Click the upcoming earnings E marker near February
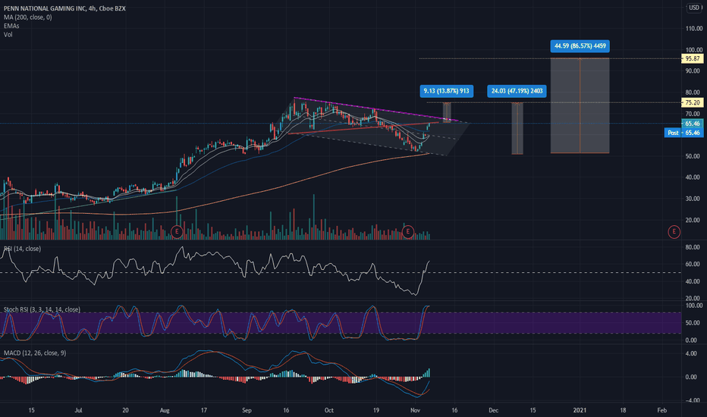The height and width of the screenshot is (417, 707). pos(674,232)
